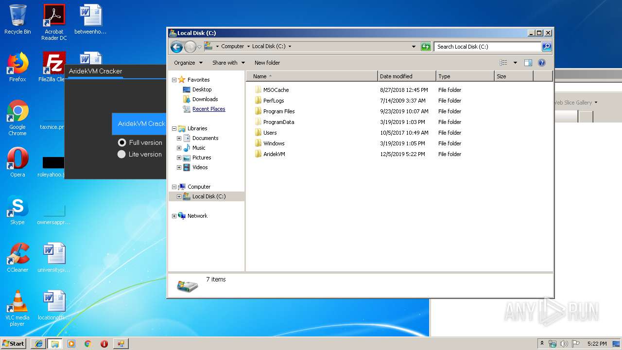Viewport: 622px width, 350px height.
Task: Expand Local Disk (C:) tree node
Action: 179,196
